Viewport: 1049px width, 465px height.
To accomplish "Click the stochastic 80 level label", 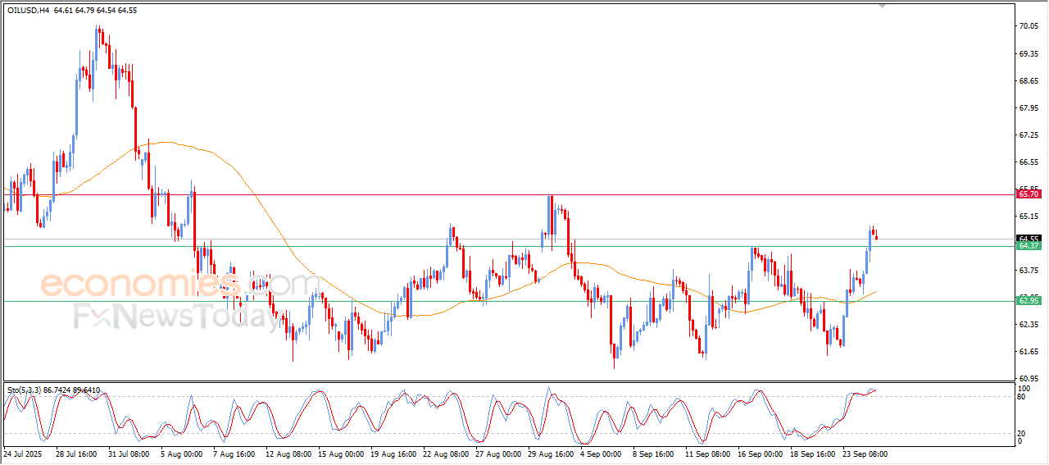I will [x=1022, y=397].
